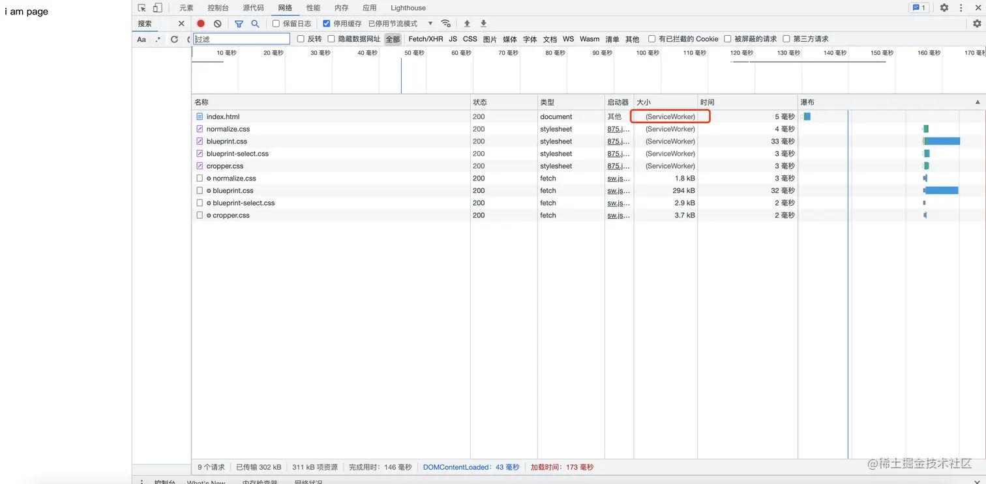Filter requests by JS type
The image size is (986, 484).
pyautogui.click(x=453, y=39)
